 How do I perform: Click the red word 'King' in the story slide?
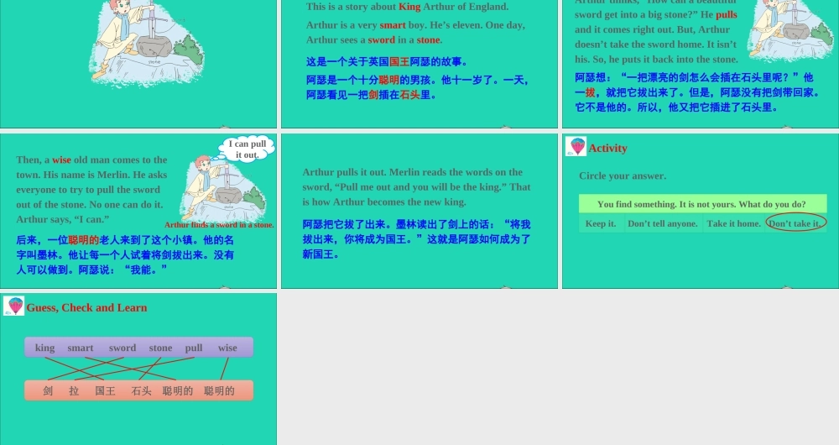coord(409,7)
